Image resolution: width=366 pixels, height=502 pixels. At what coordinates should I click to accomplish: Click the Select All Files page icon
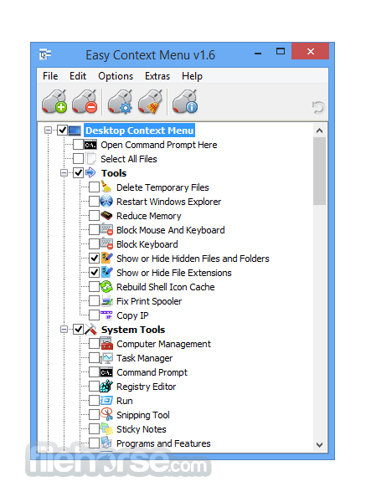pos(90,159)
